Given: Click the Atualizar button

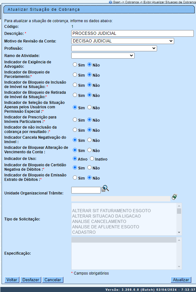Looking at the screenshot, I should tap(181, 280).
